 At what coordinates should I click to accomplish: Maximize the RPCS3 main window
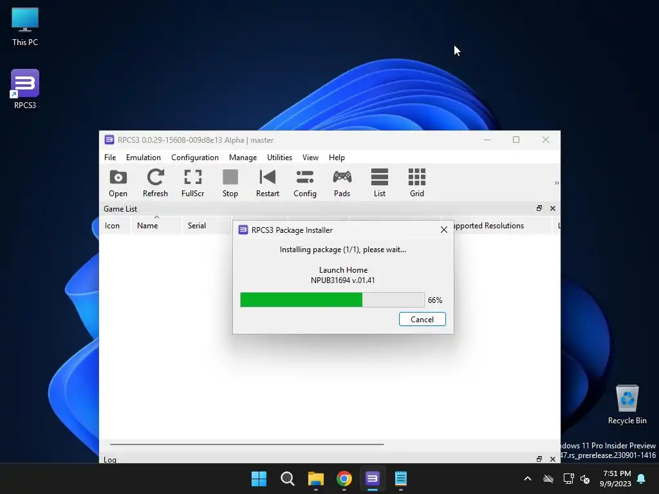516,140
